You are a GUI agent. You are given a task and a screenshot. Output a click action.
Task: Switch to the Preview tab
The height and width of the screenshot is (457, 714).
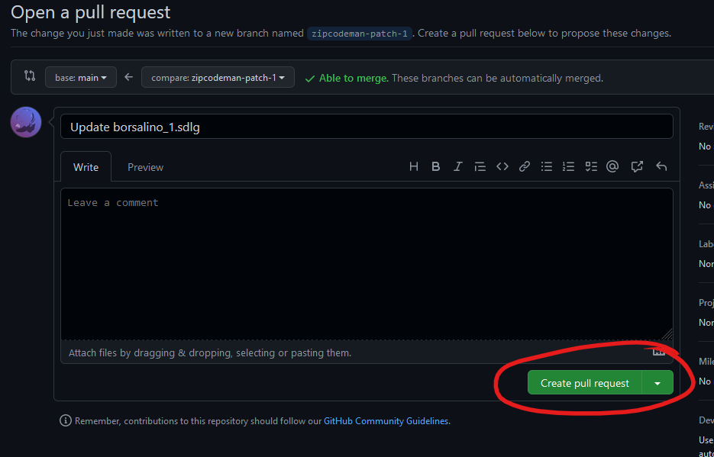pyautogui.click(x=145, y=167)
